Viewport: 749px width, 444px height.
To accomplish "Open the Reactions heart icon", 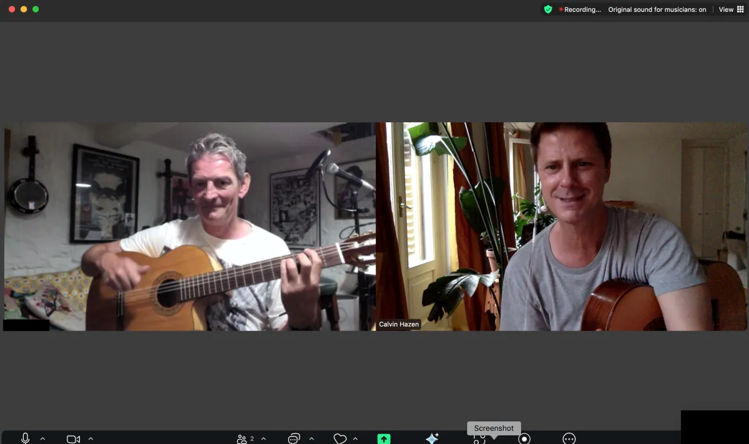I will pos(340,438).
